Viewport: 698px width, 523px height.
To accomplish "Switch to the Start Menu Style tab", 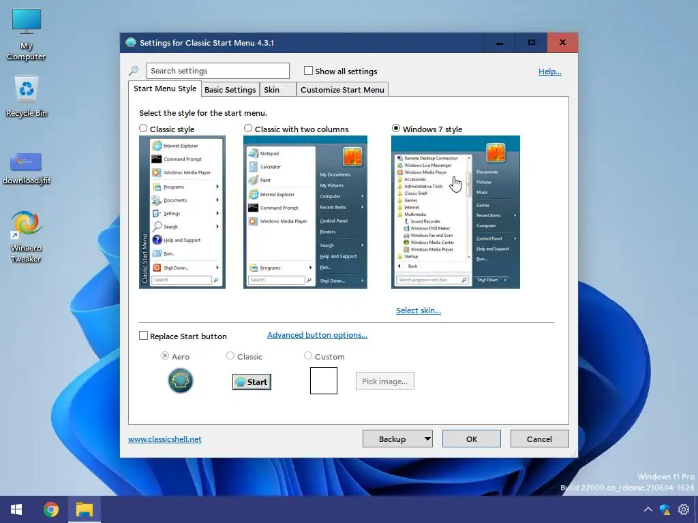I will (x=165, y=89).
